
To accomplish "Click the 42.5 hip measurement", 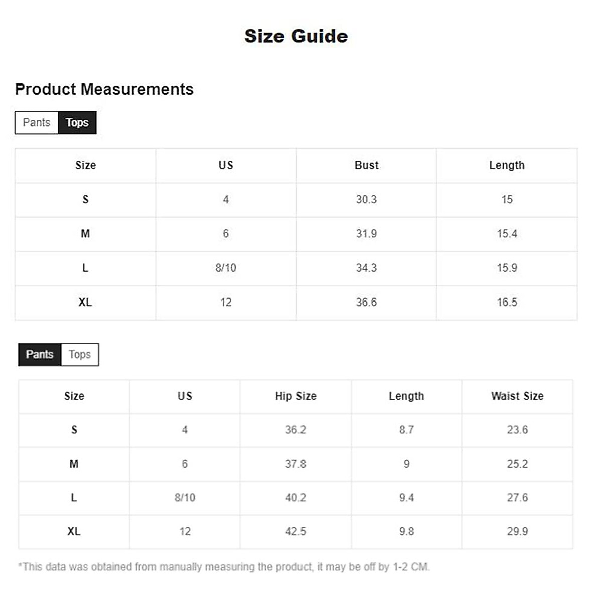I will [x=295, y=531].
